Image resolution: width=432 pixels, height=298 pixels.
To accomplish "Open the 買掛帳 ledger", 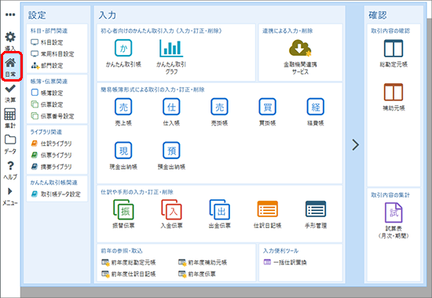I will [x=267, y=107].
